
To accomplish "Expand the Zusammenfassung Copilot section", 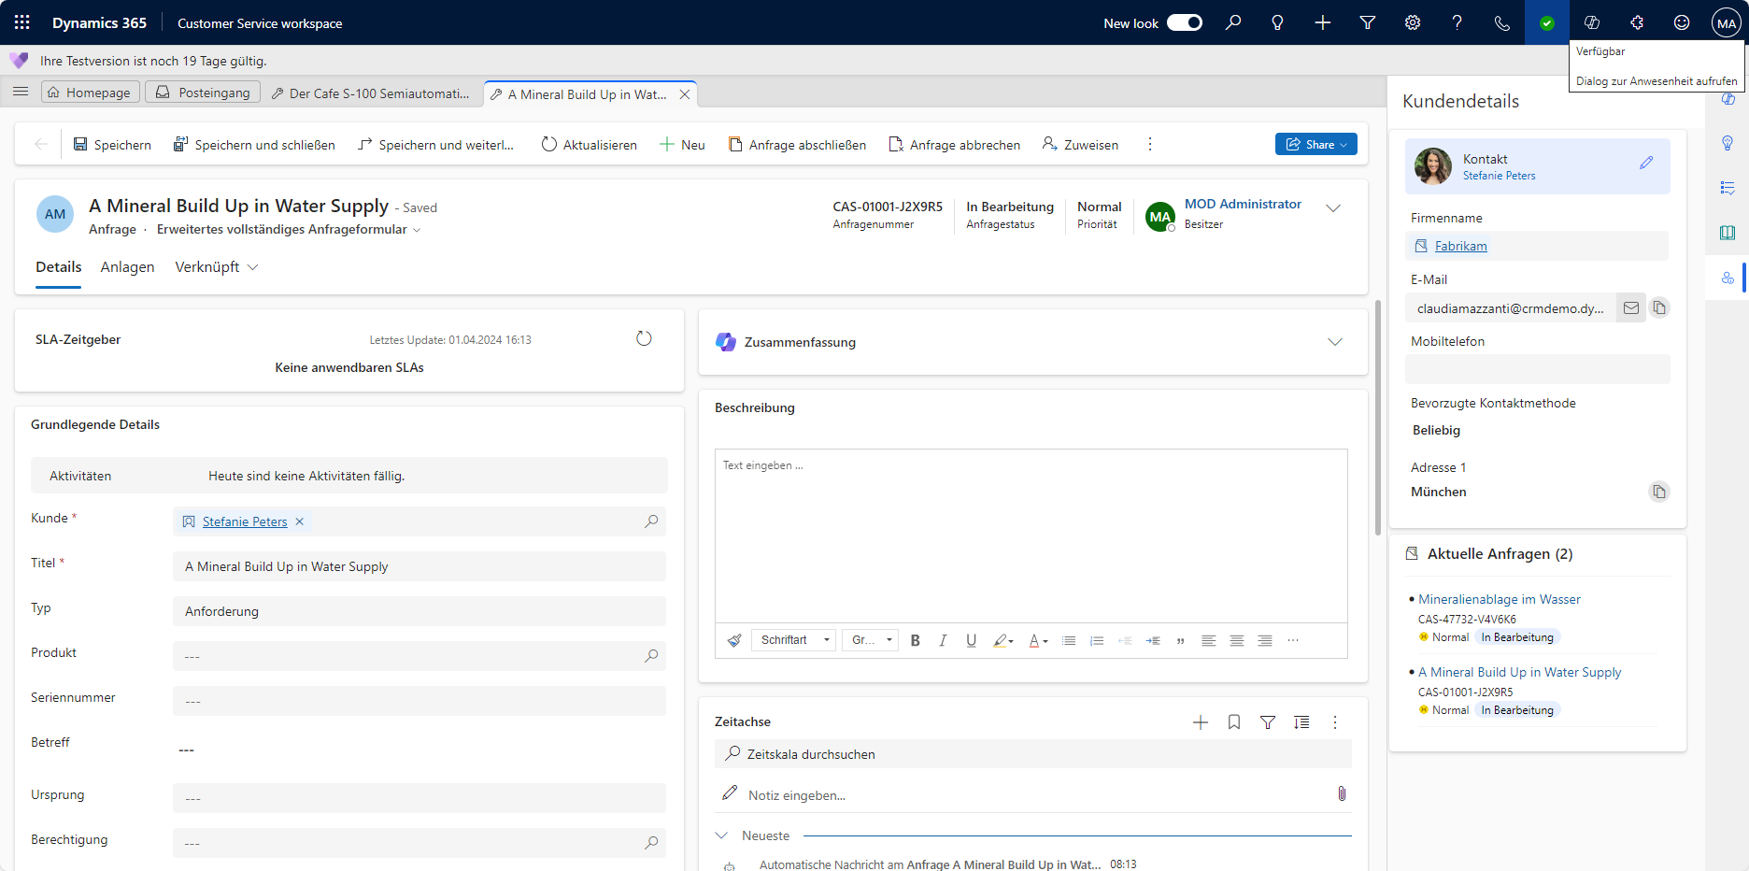I will point(1335,342).
